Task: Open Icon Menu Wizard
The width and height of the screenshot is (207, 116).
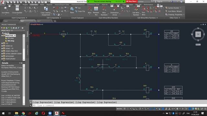Action: click(174, 11)
